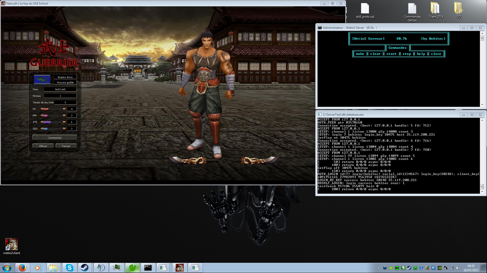Image resolution: width=487 pixels, height=273 pixels.
Task: Show hidden system tray icons arrow
Action: (379, 268)
